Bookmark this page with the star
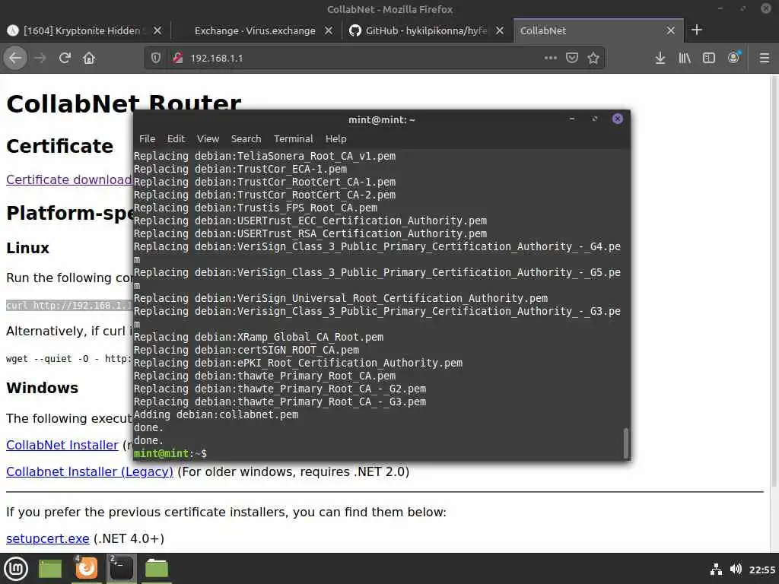The width and height of the screenshot is (779, 584). pos(593,58)
